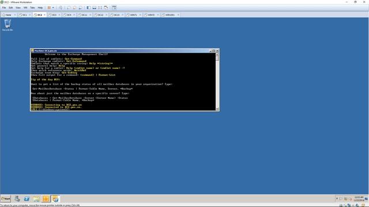Screen dimensions: 369x207
Task: Open the Edit menu
Action: 11,7
